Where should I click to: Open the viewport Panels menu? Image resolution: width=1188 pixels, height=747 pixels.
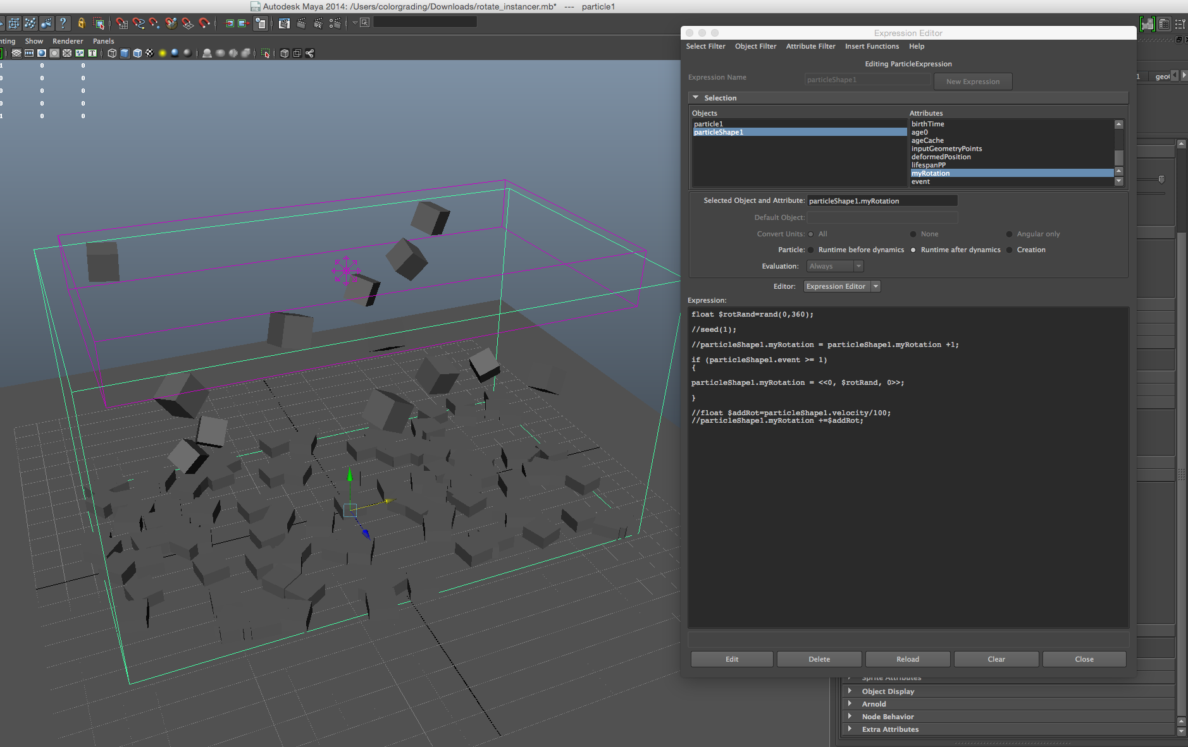104,42
